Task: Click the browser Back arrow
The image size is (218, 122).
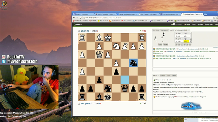Action: click(x=74, y=18)
